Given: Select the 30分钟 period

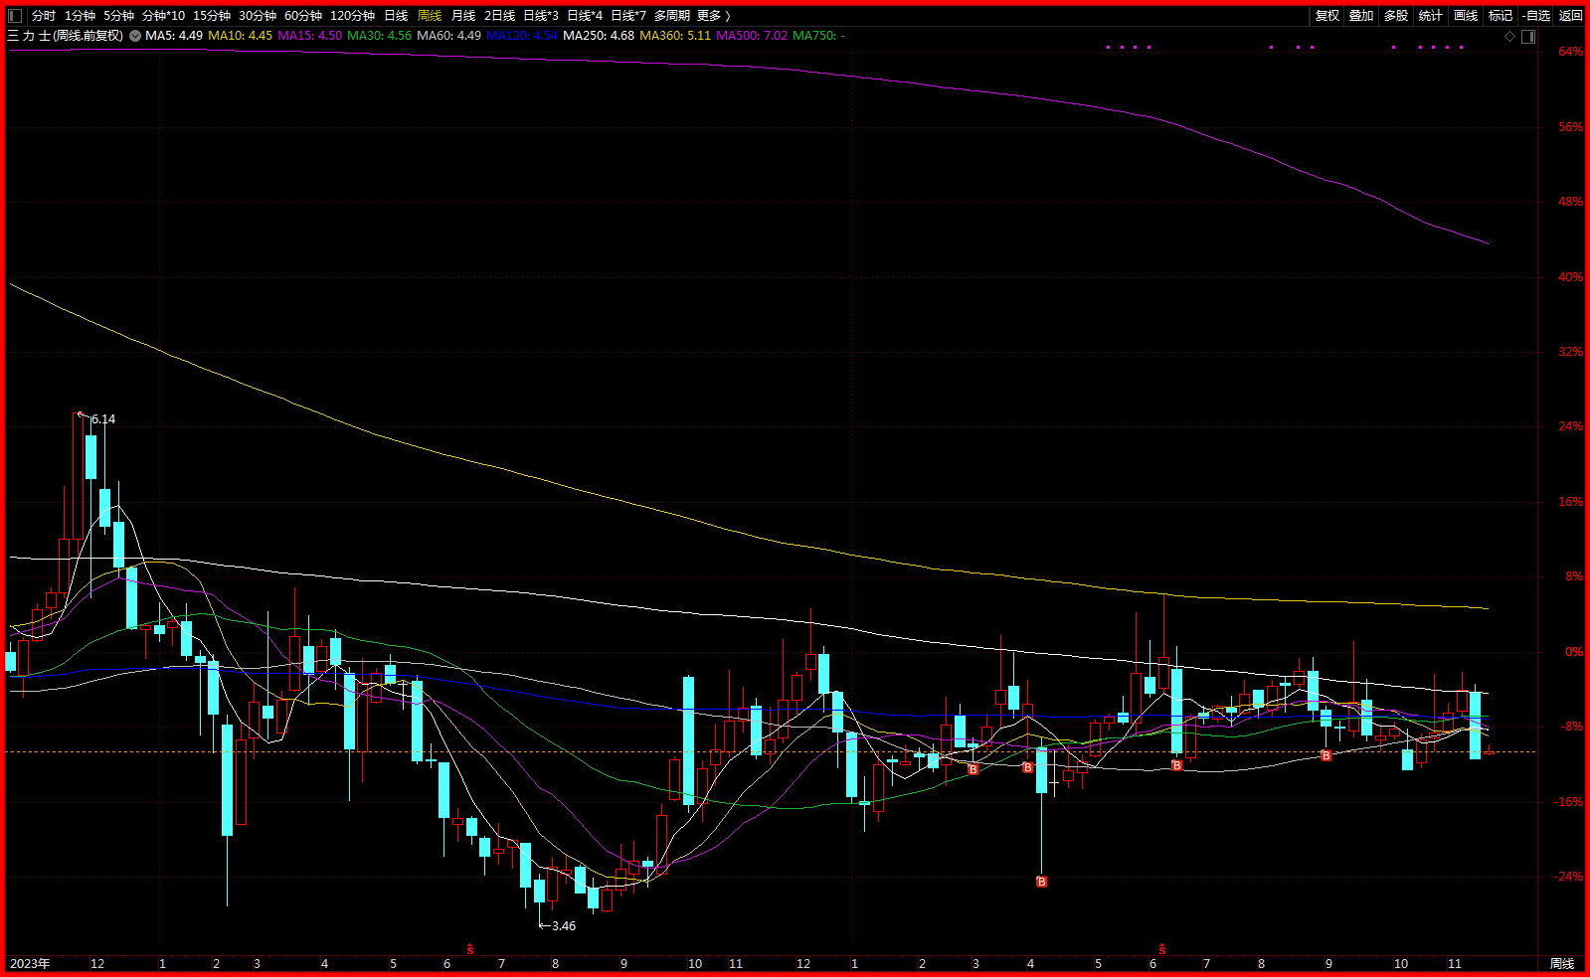Looking at the screenshot, I should (x=258, y=16).
